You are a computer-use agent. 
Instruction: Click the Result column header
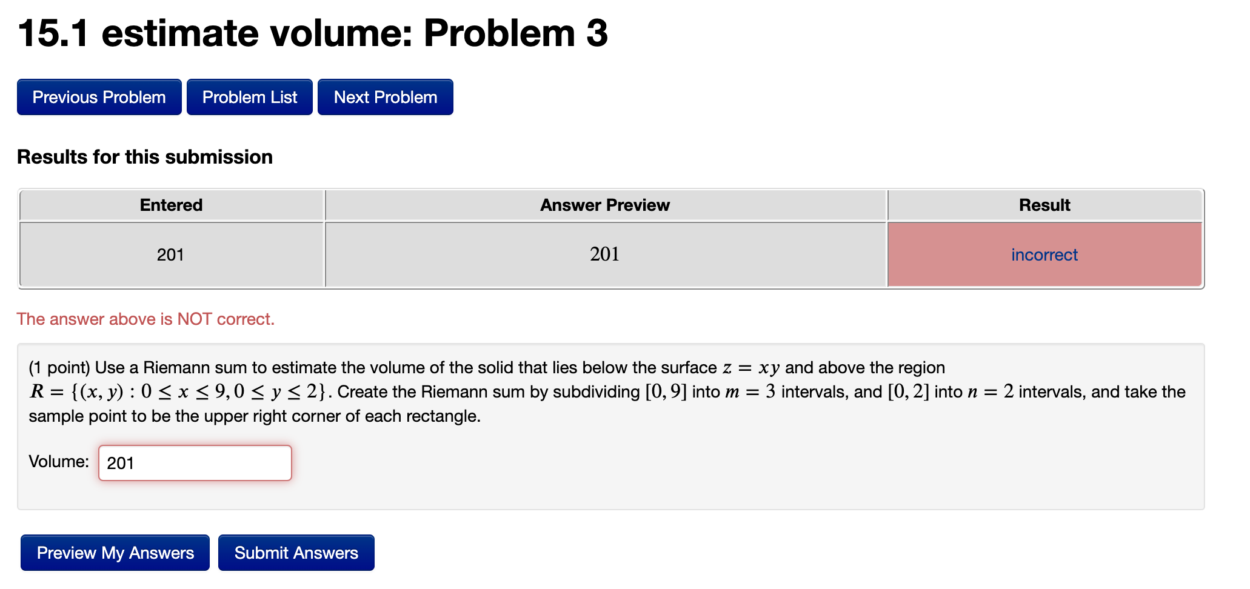click(x=1044, y=205)
